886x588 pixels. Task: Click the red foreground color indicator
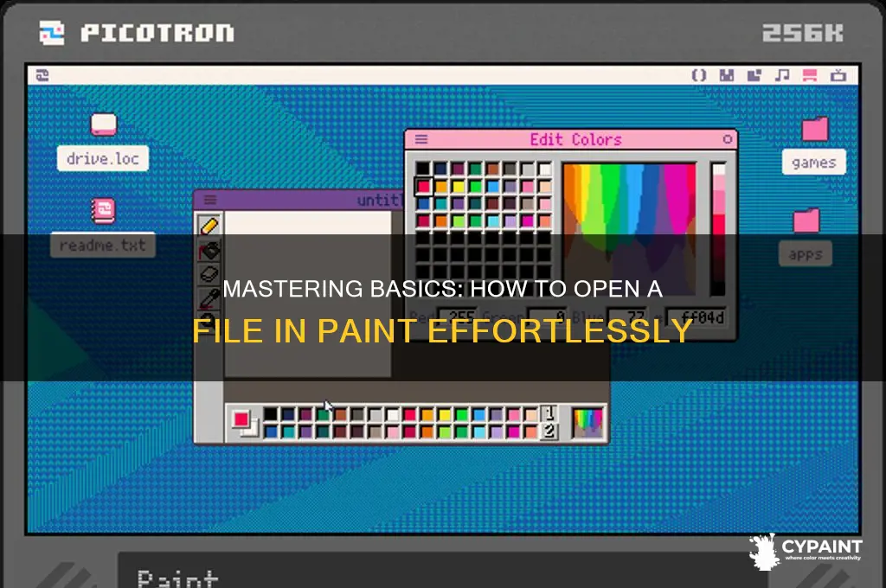[x=241, y=419]
